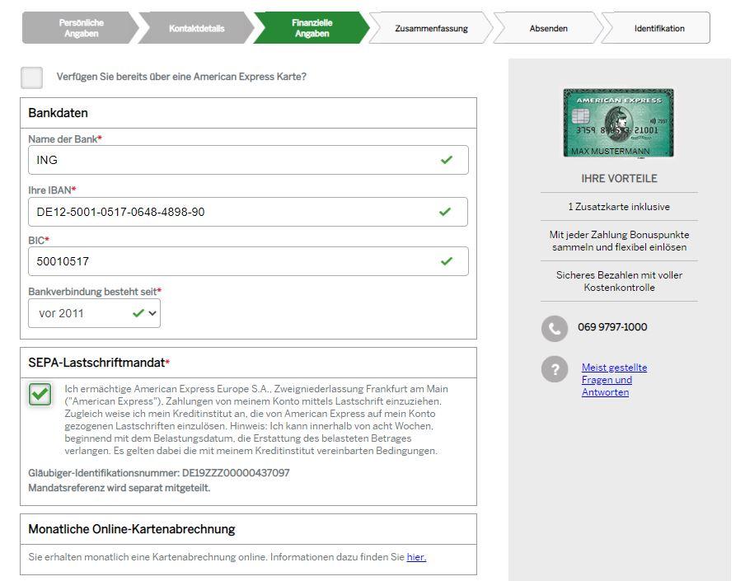Click the Gläubiger-Identifikationsnummer DE19ZZZ00000437097 text
745x581 pixels.
coord(159,473)
